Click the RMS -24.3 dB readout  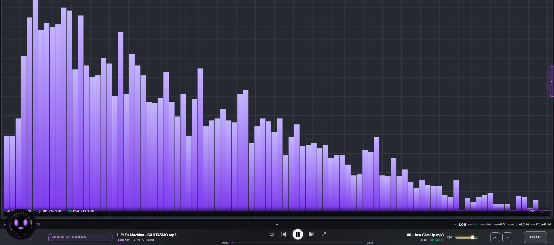(x=52, y=211)
